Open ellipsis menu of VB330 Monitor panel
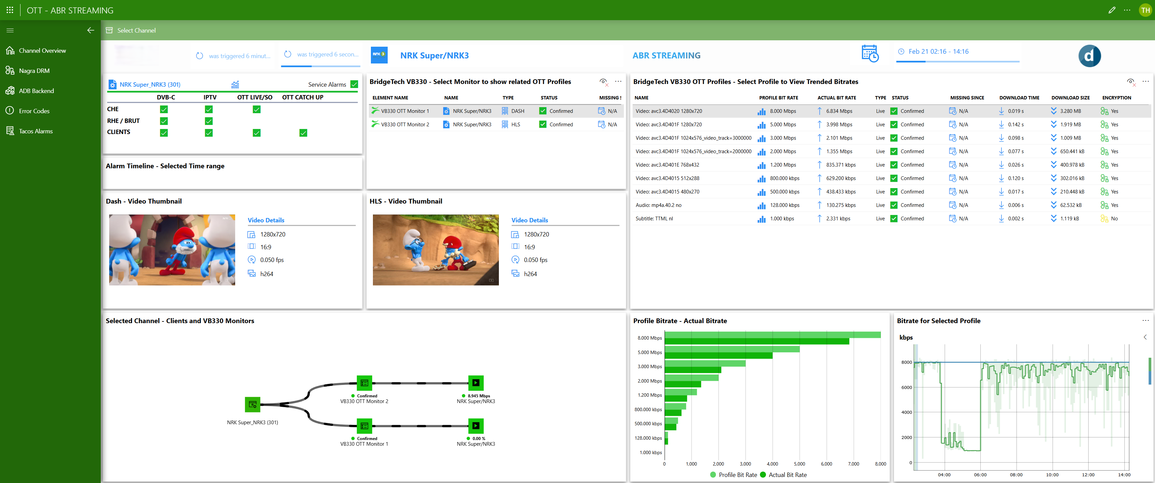 pyautogui.click(x=618, y=82)
